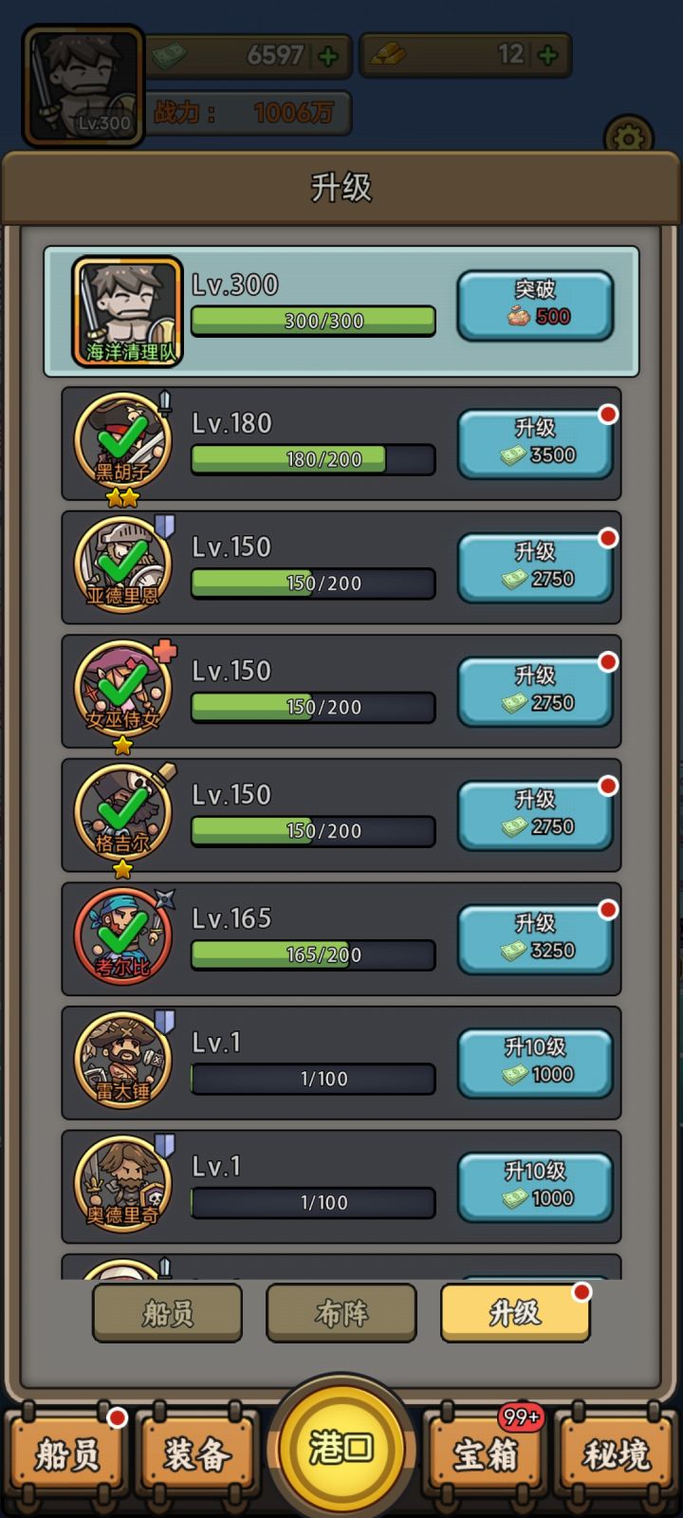Add more cash with plus icon

coord(328,56)
